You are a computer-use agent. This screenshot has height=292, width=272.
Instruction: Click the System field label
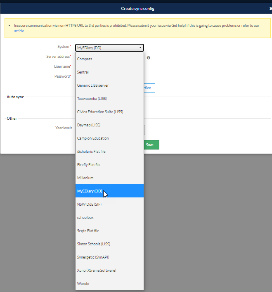(64, 47)
